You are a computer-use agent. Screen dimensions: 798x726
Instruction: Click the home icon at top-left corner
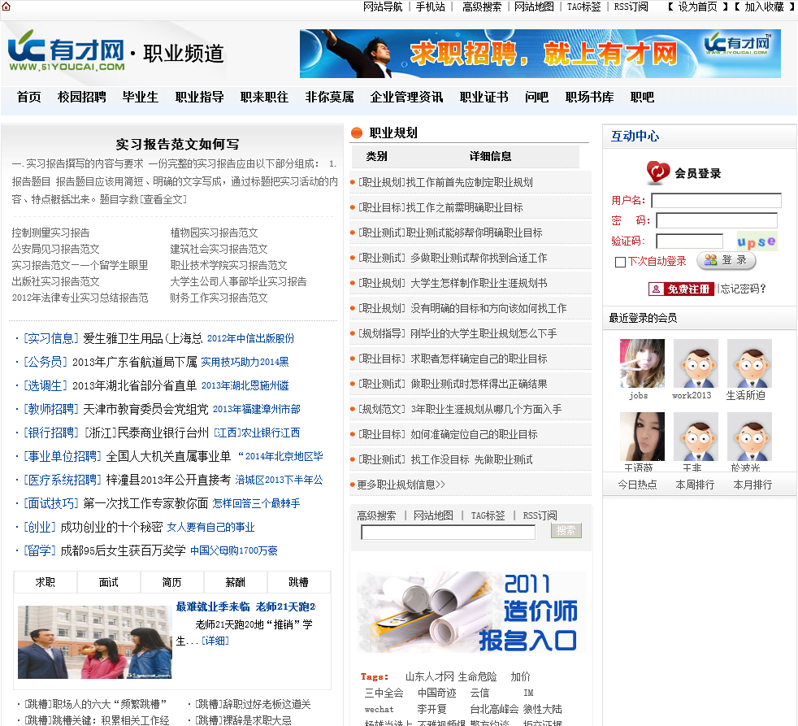tap(7, 7)
